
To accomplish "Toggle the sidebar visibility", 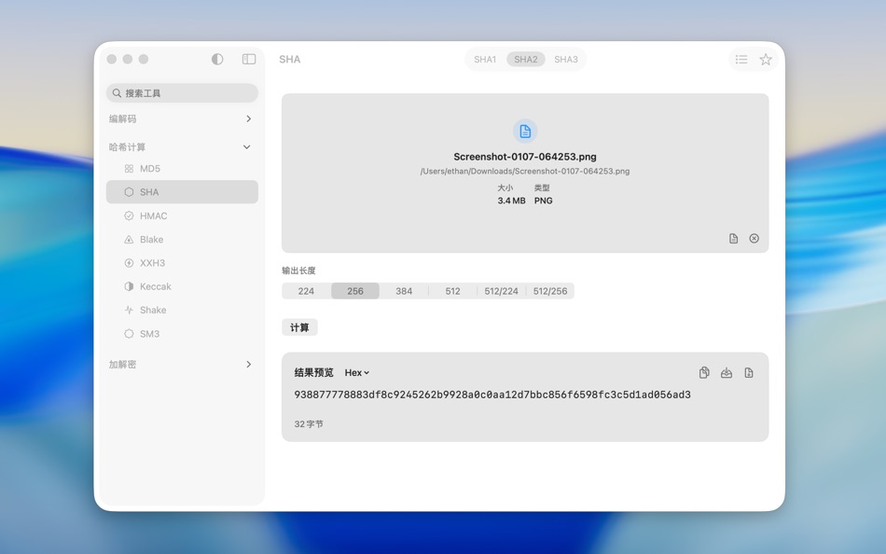I will [248, 59].
